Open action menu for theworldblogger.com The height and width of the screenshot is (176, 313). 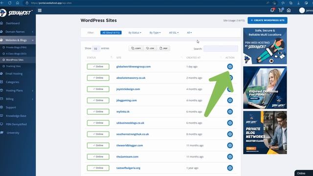230,146
